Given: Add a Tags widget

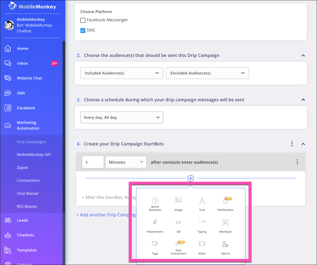Looking at the screenshot, I should click(x=155, y=248).
